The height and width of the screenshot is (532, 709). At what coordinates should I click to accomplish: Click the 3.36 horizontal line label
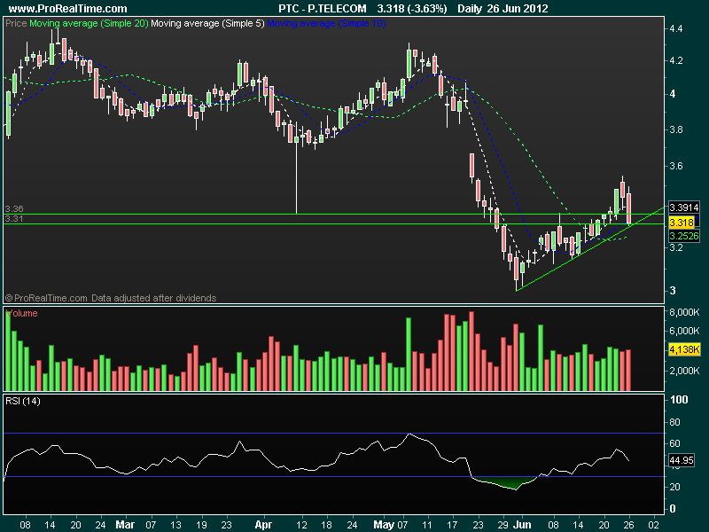coord(14,209)
